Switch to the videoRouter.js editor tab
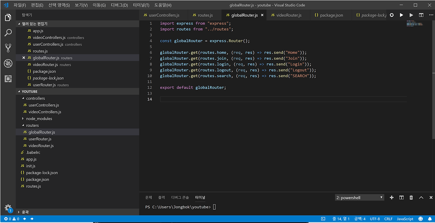 [289, 15]
